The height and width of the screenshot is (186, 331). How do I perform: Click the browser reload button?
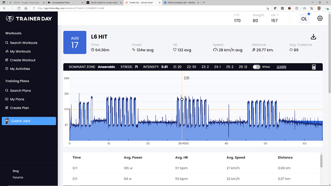tap(19, 8)
